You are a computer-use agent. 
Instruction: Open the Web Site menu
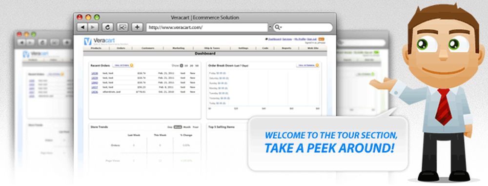(x=313, y=48)
